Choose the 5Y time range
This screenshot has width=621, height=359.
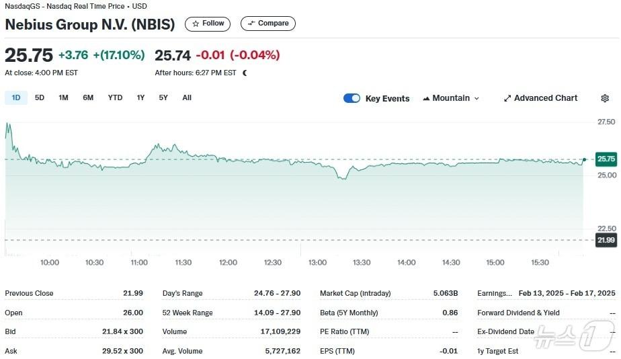pos(163,97)
